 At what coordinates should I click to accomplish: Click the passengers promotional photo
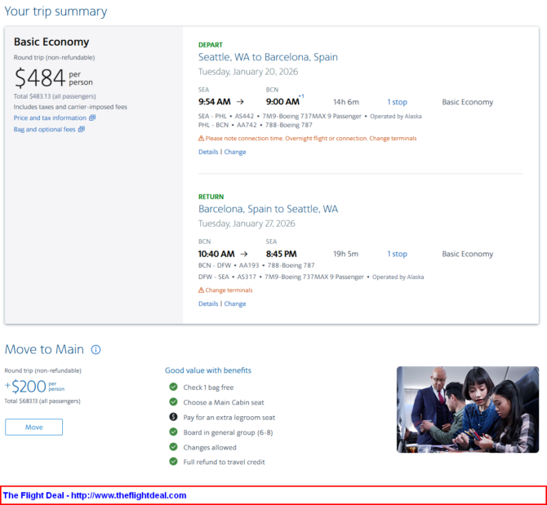coord(467,410)
